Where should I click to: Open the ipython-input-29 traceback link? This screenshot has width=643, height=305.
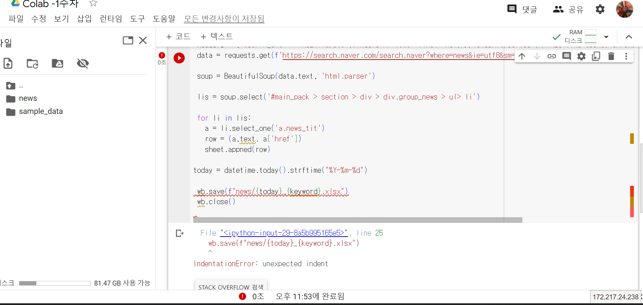[284, 233]
